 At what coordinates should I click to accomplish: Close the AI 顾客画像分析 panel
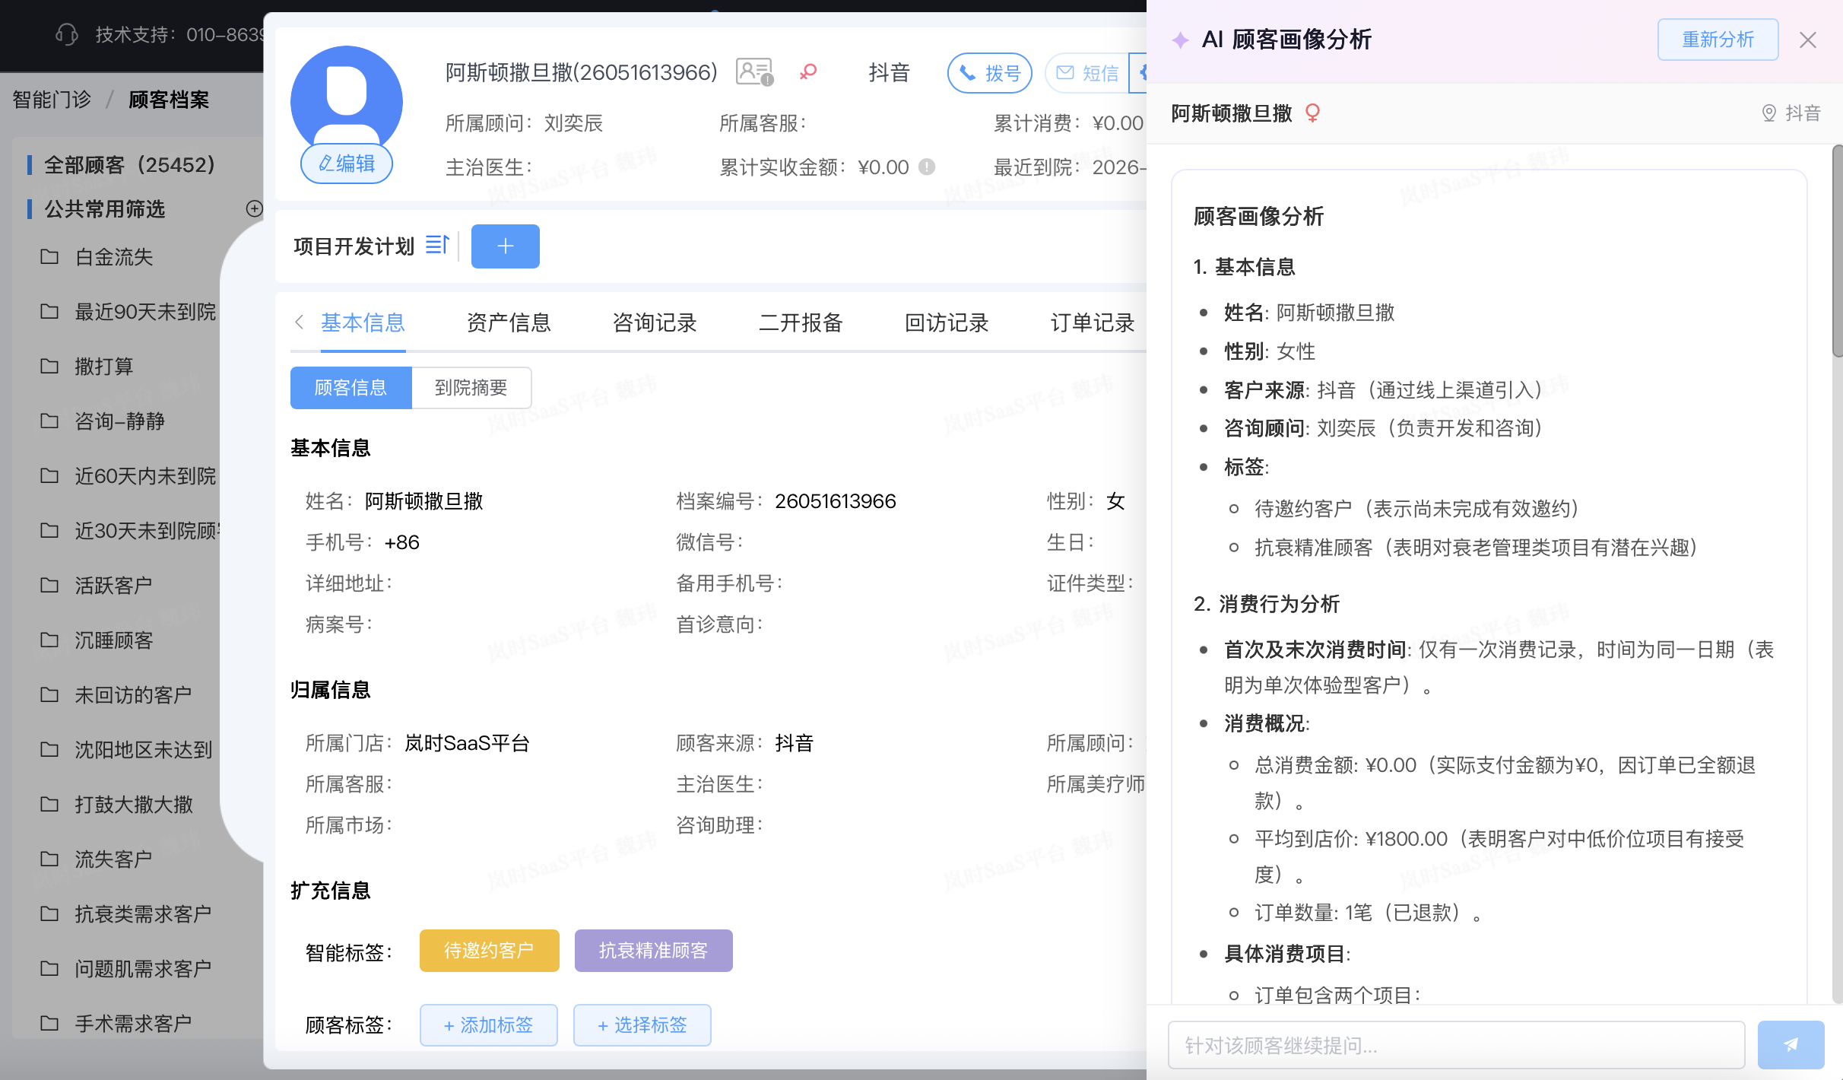[x=1808, y=40]
